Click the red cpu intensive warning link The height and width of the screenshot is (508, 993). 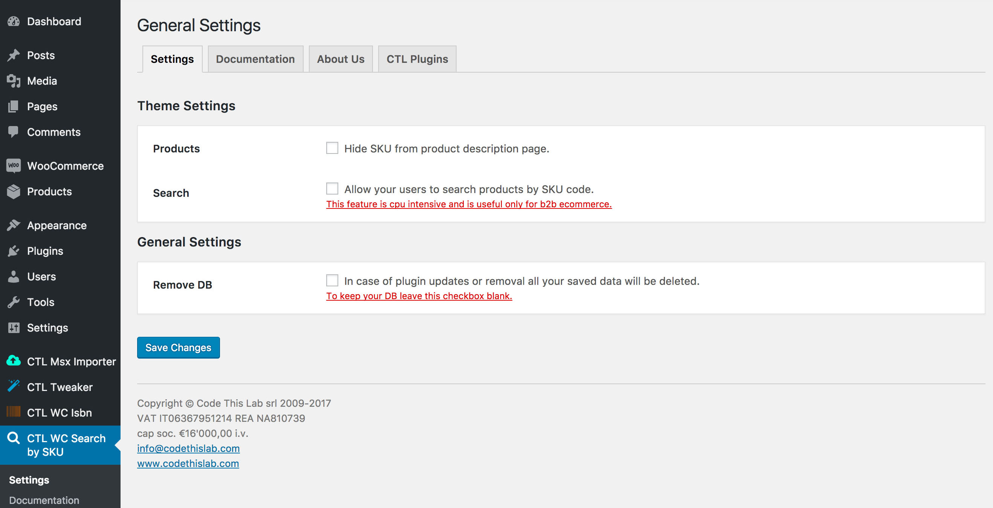coord(469,204)
